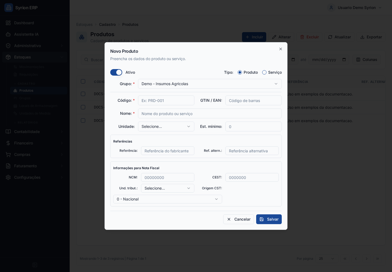This screenshot has height=272, width=392.
Task: Click the Estoques breadcrumb link
Action: (x=84, y=24)
